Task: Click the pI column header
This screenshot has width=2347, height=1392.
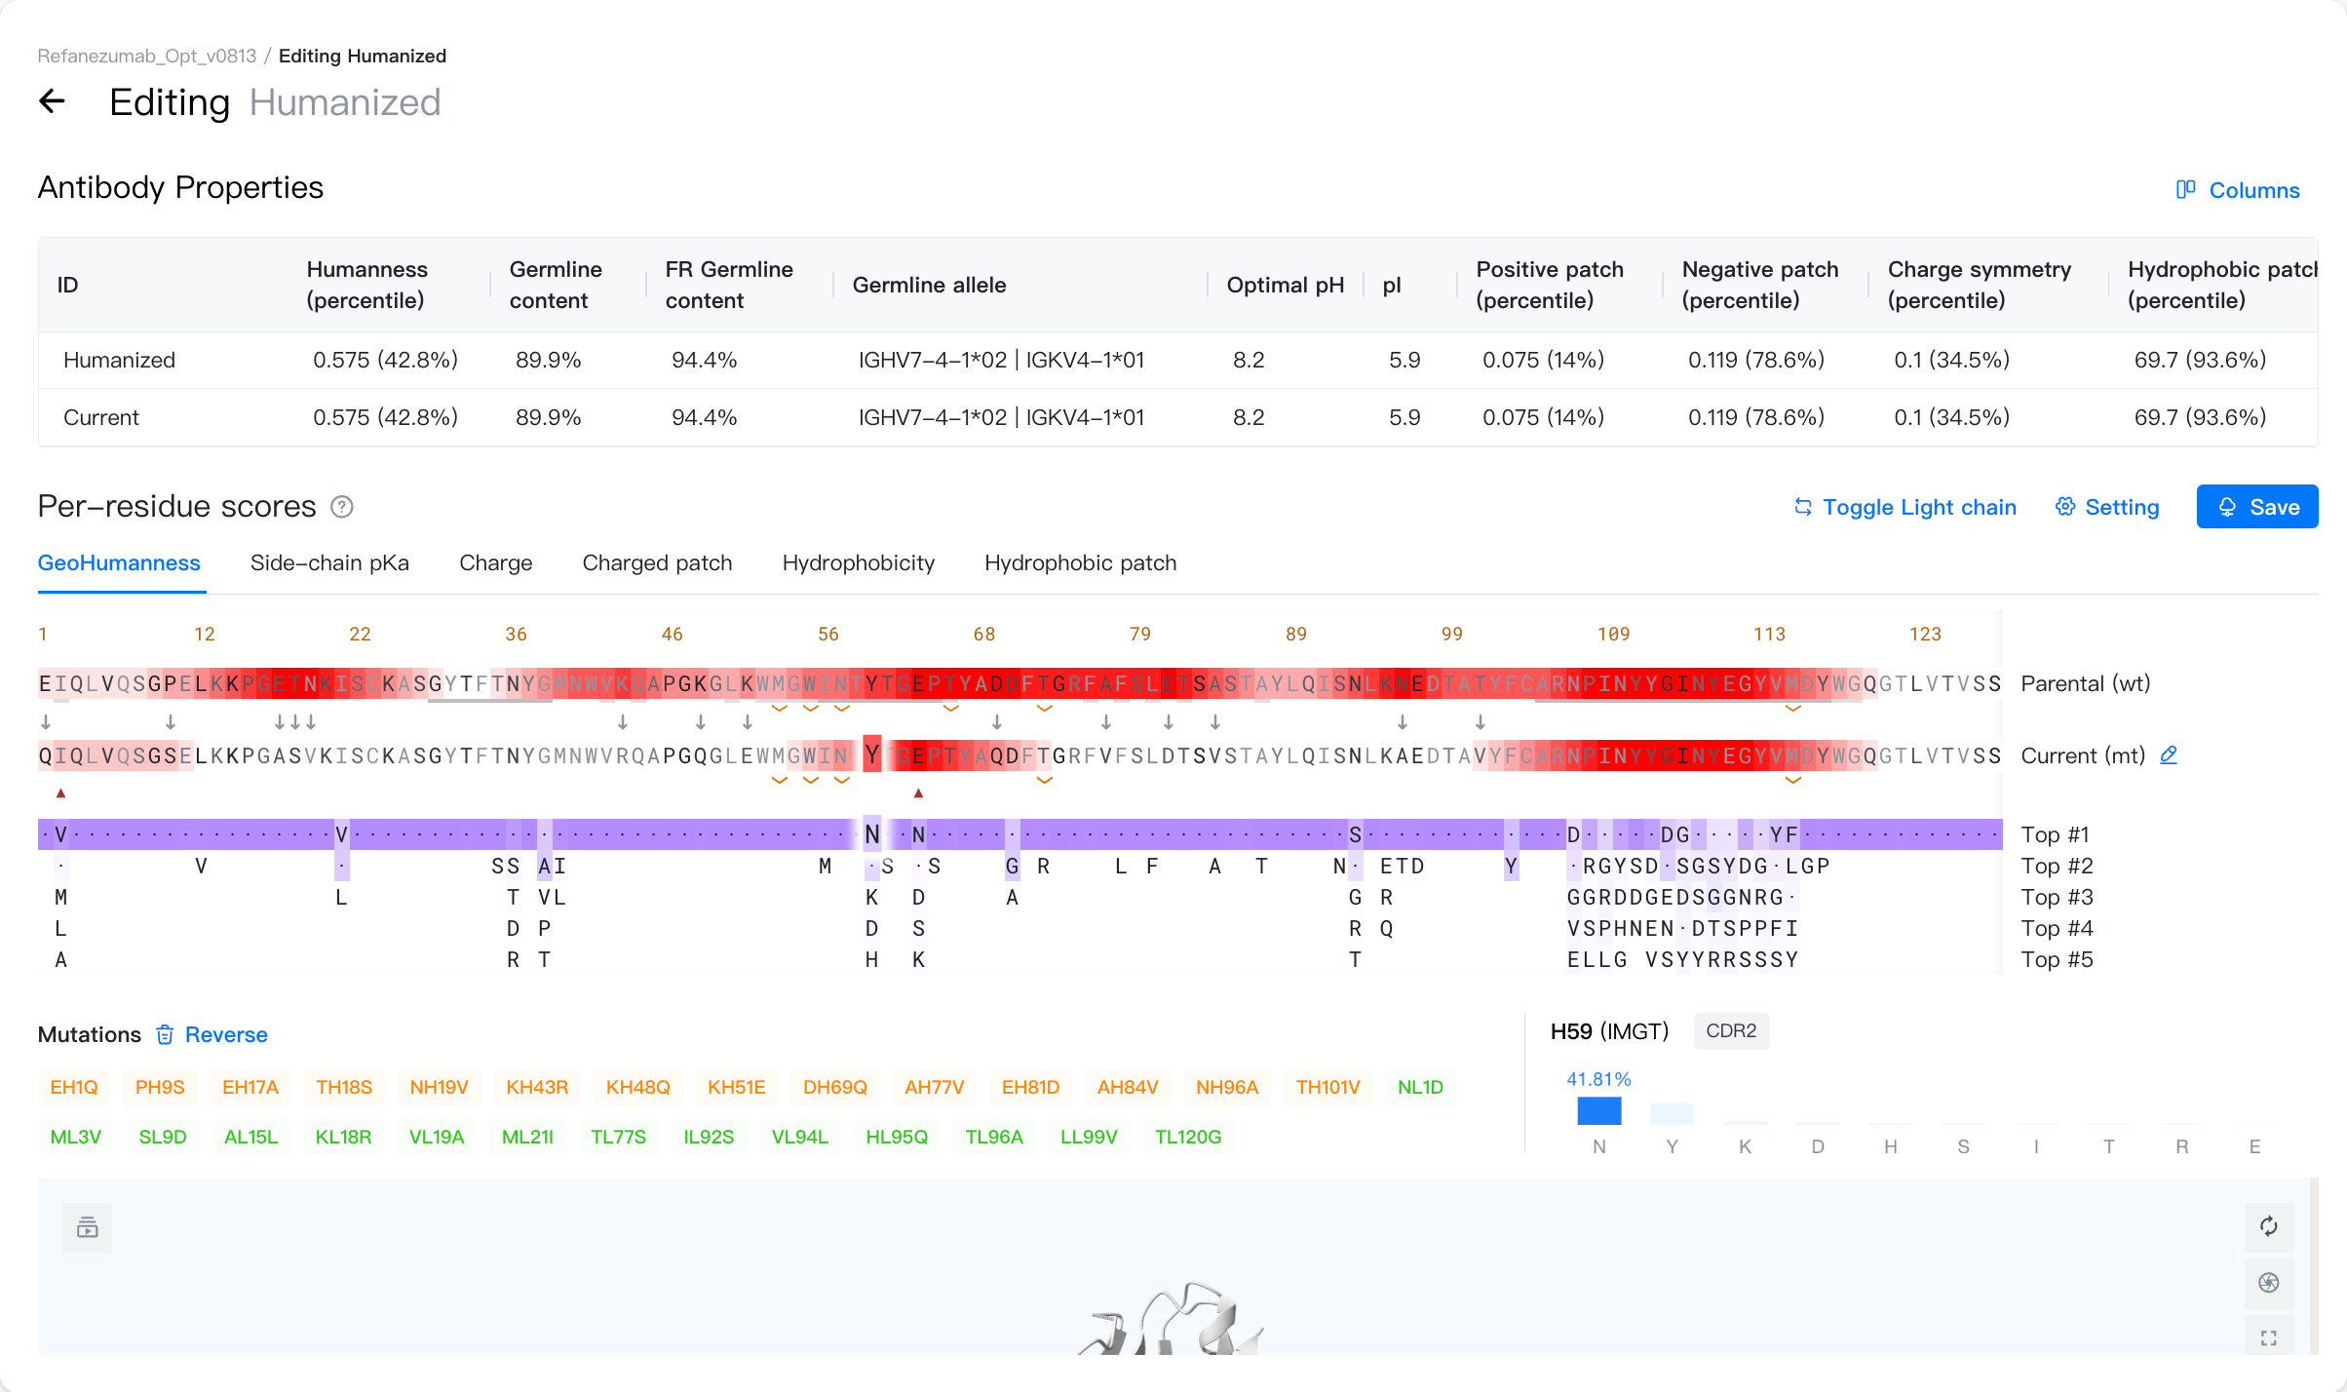Action: pos(1392,285)
